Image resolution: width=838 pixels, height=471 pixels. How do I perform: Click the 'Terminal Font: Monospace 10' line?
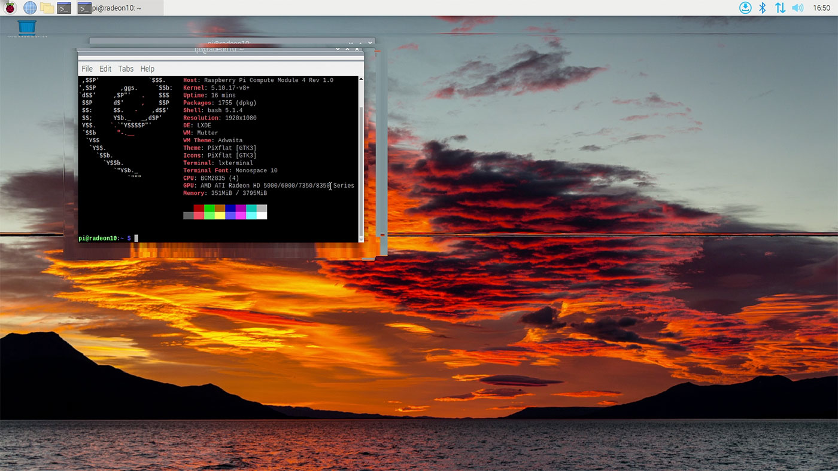[x=230, y=170]
